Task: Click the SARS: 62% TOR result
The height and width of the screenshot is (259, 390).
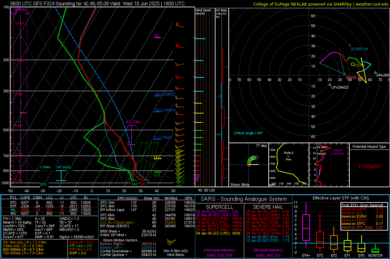Action: coord(219,255)
